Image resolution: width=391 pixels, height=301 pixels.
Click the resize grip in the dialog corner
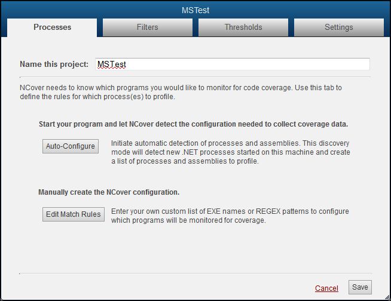(387, 297)
